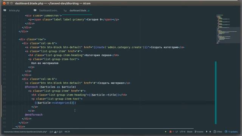
Task: Place cursor at $article->categories() line
Action: pos(55,103)
